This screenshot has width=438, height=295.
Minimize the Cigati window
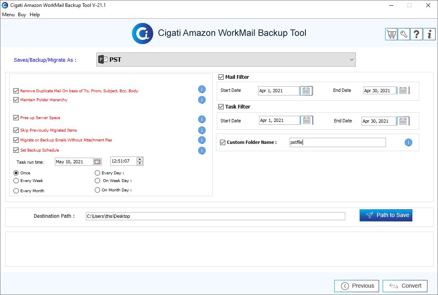[391, 5]
